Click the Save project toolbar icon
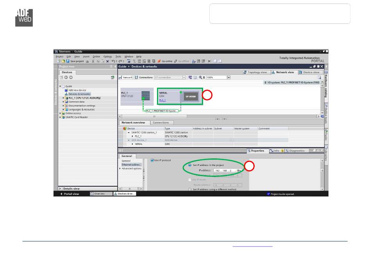Viewport: 371px width, 261px height. pyautogui.click(x=68, y=61)
